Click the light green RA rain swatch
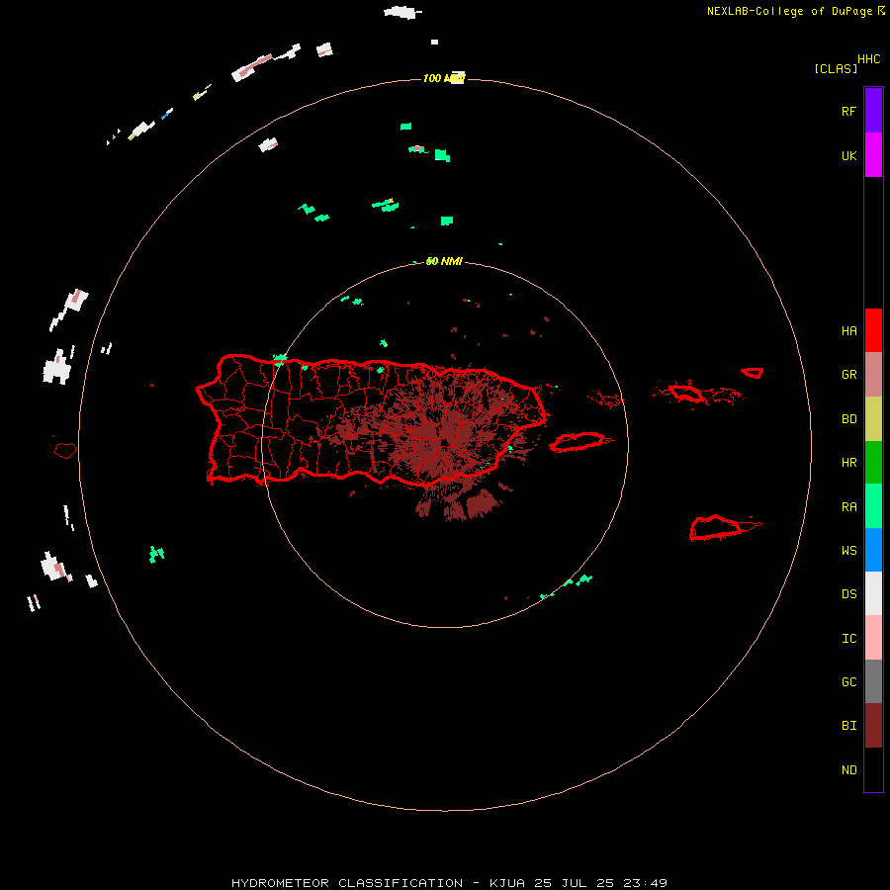 click(873, 506)
